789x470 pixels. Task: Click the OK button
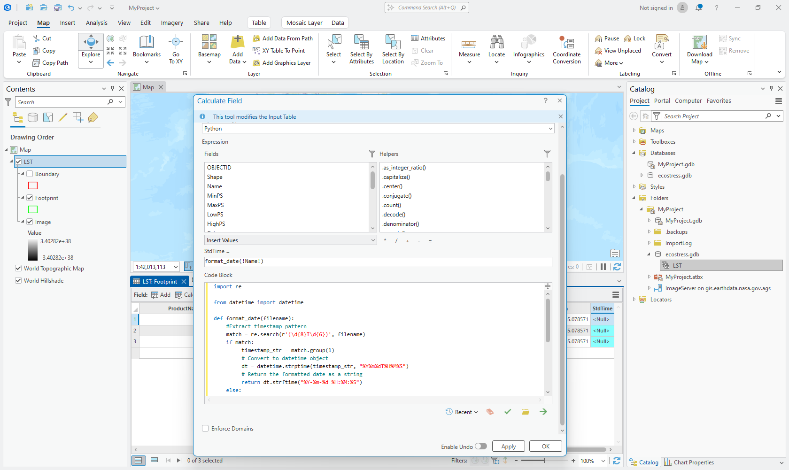tap(545, 447)
